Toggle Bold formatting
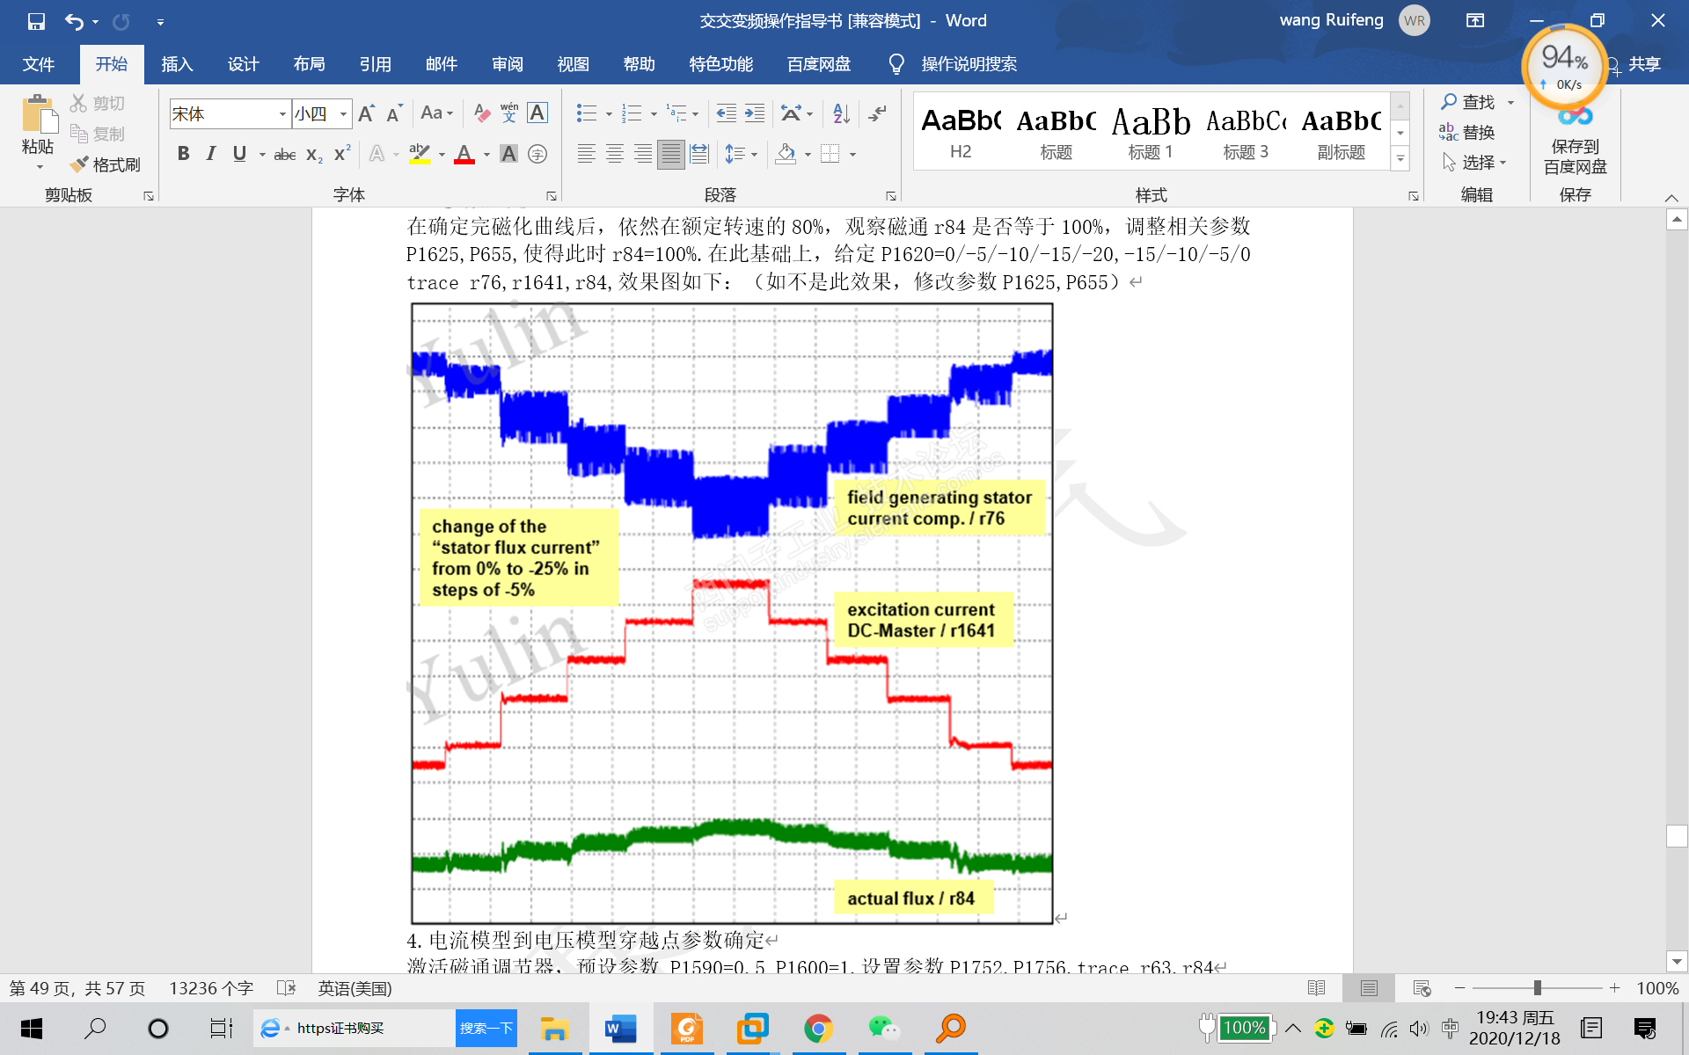The height and width of the screenshot is (1055, 1689). point(183,154)
